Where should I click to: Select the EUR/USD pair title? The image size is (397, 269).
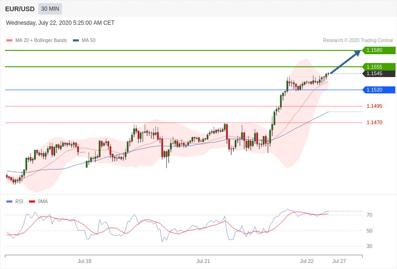(x=20, y=9)
